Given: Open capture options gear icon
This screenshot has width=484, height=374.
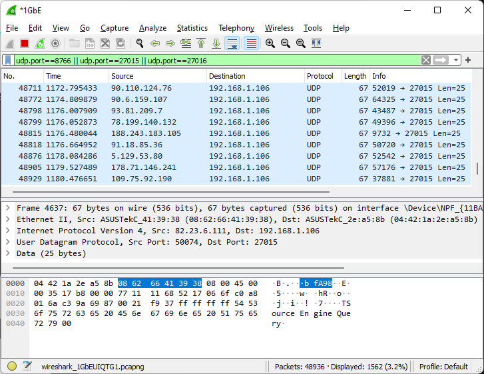Looking at the screenshot, I should (55, 43).
